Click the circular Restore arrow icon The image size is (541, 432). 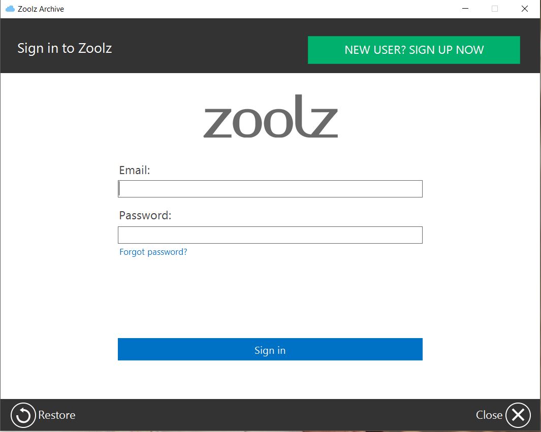[x=23, y=415]
